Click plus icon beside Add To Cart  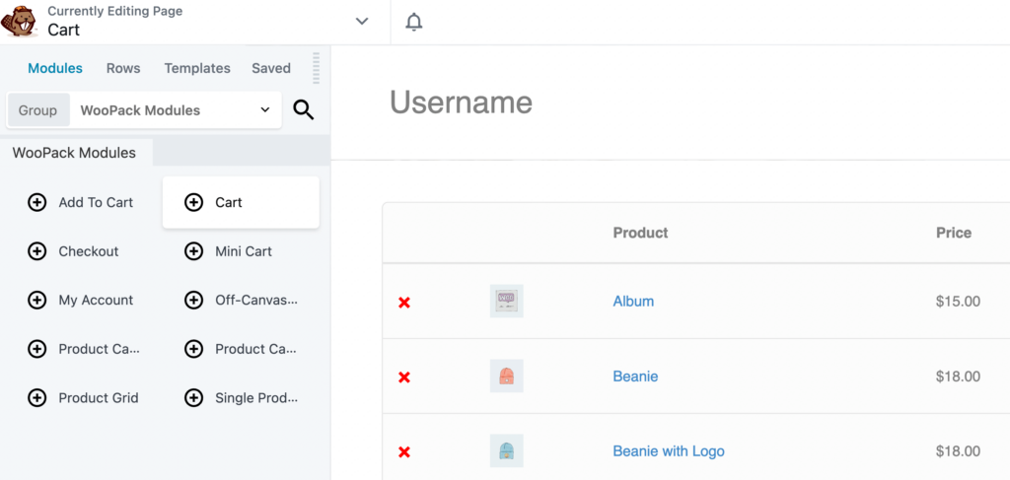[36, 202]
